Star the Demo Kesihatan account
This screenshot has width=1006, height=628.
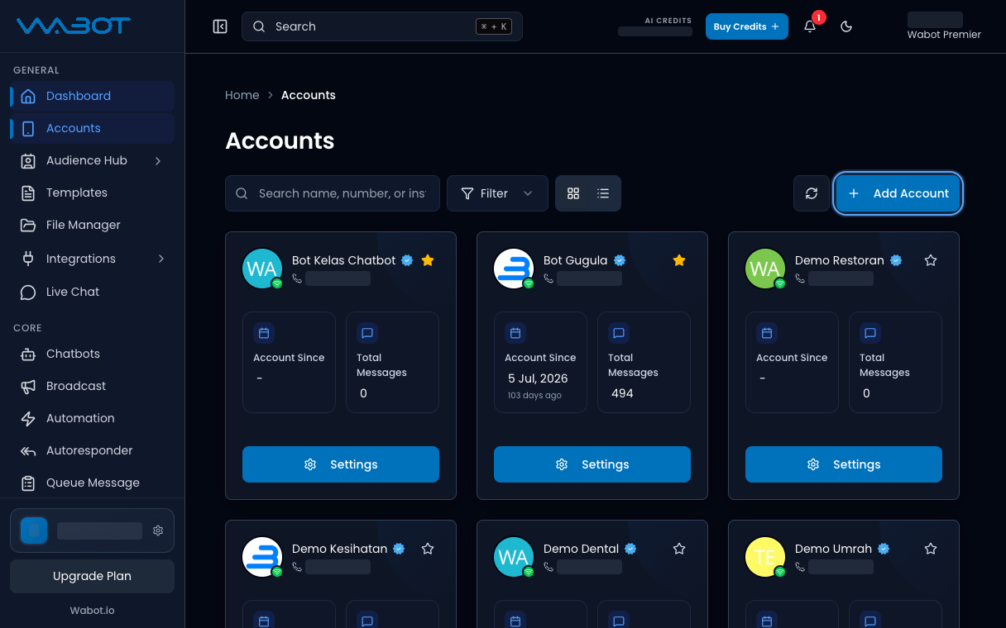tap(428, 549)
